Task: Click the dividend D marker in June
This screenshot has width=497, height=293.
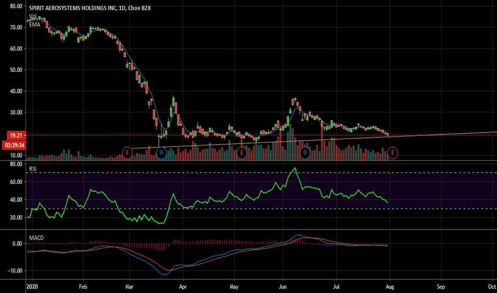Action: (x=305, y=153)
